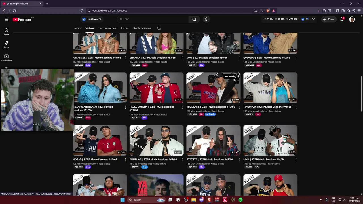Screen dimensions: 363x204
Task: Open options menu for MORAD video
Action: click(125, 160)
